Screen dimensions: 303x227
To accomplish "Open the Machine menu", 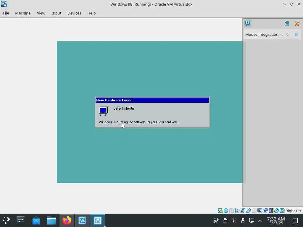I will click(x=23, y=13).
